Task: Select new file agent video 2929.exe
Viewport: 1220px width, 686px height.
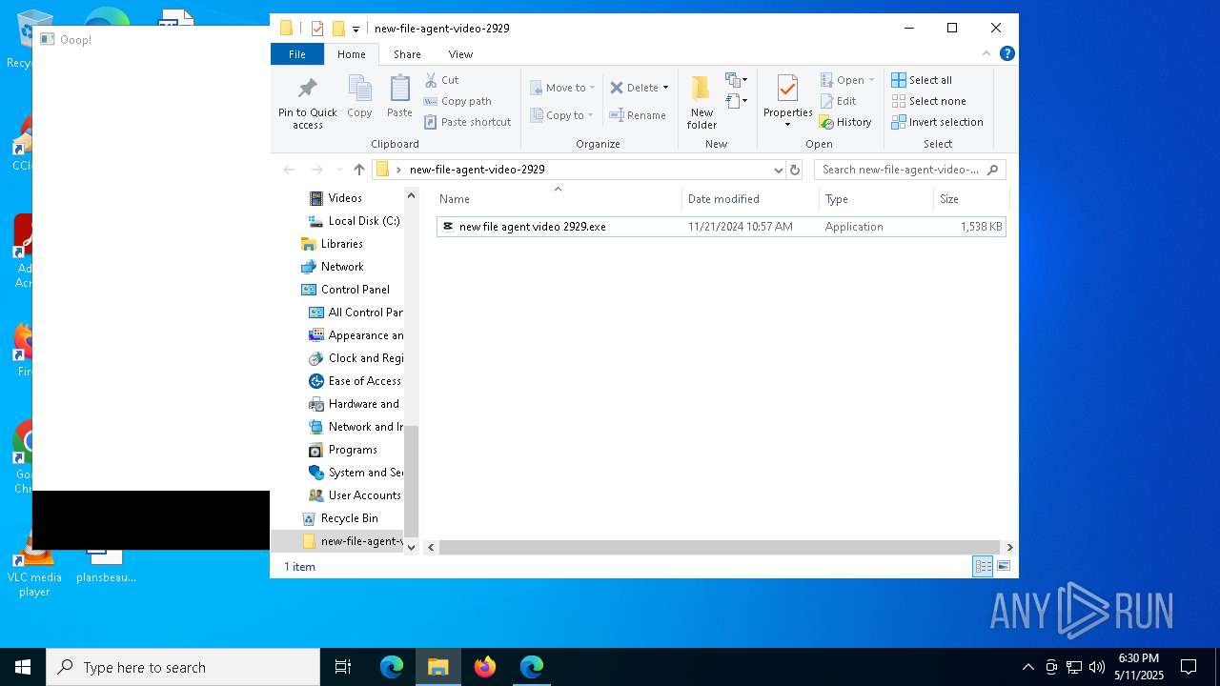Action: click(x=721, y=227)
